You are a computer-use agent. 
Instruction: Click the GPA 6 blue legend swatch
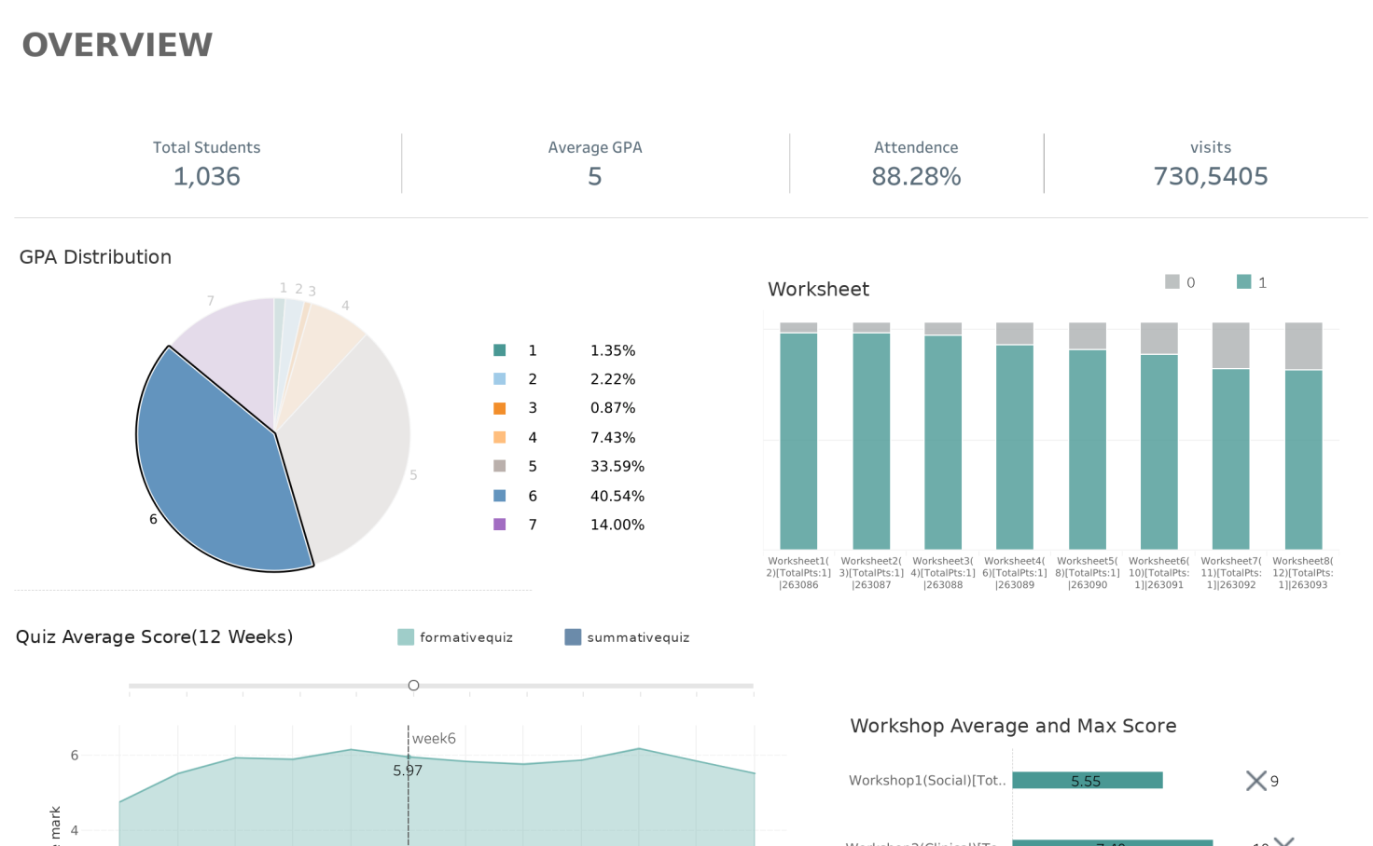click(x=500, y=496)
